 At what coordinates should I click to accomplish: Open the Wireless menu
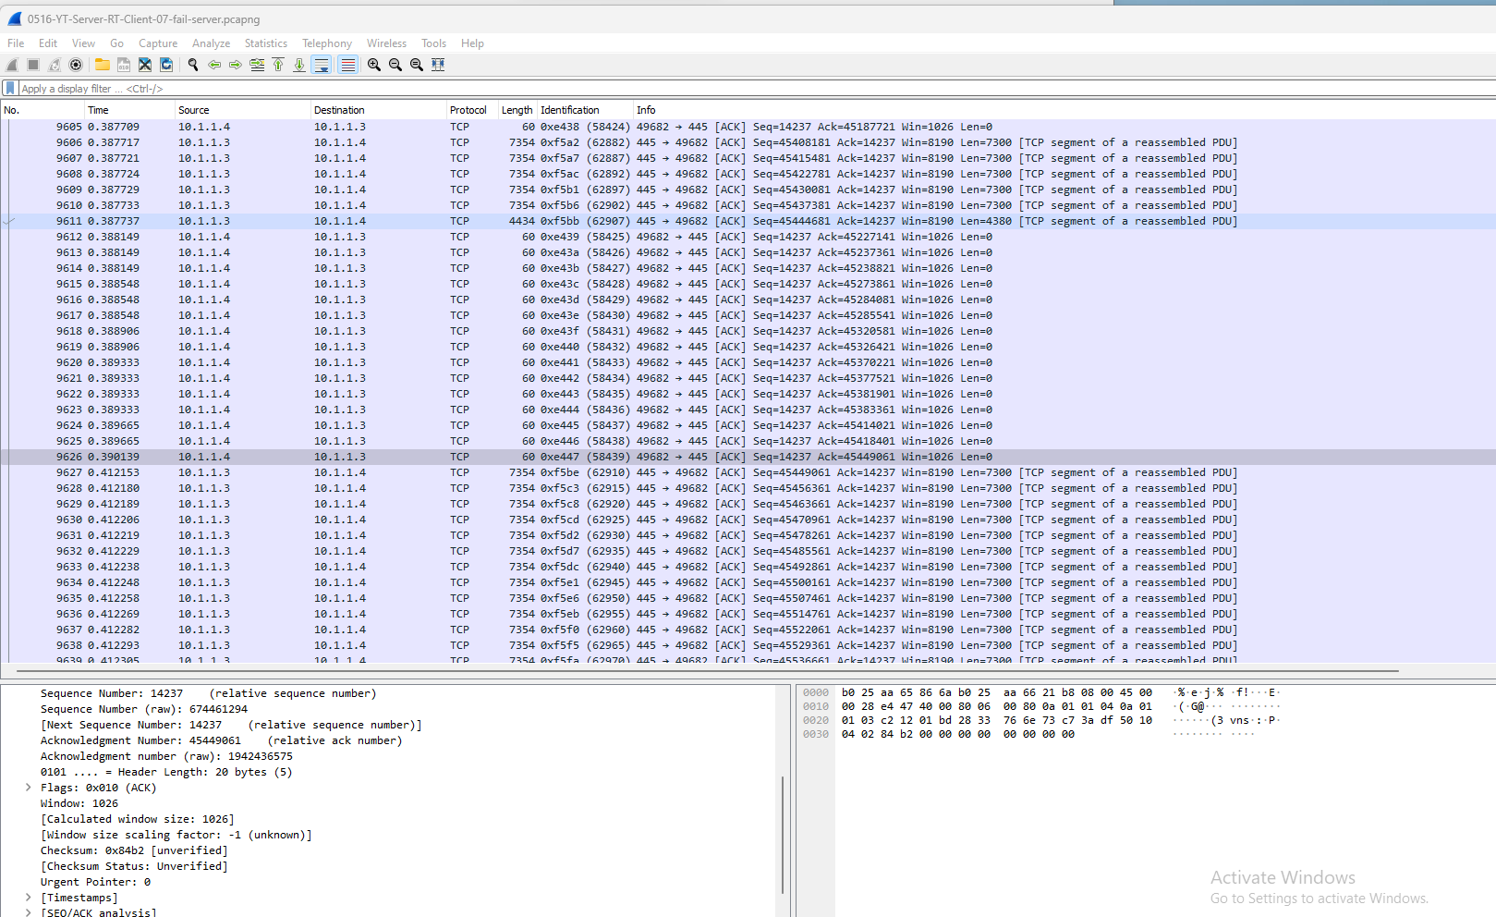coord(386,43)
